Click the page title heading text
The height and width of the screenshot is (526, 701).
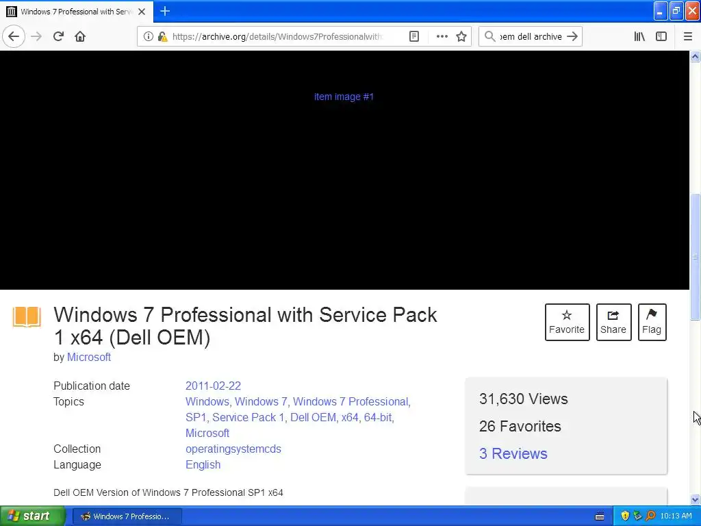click(245, 326)
